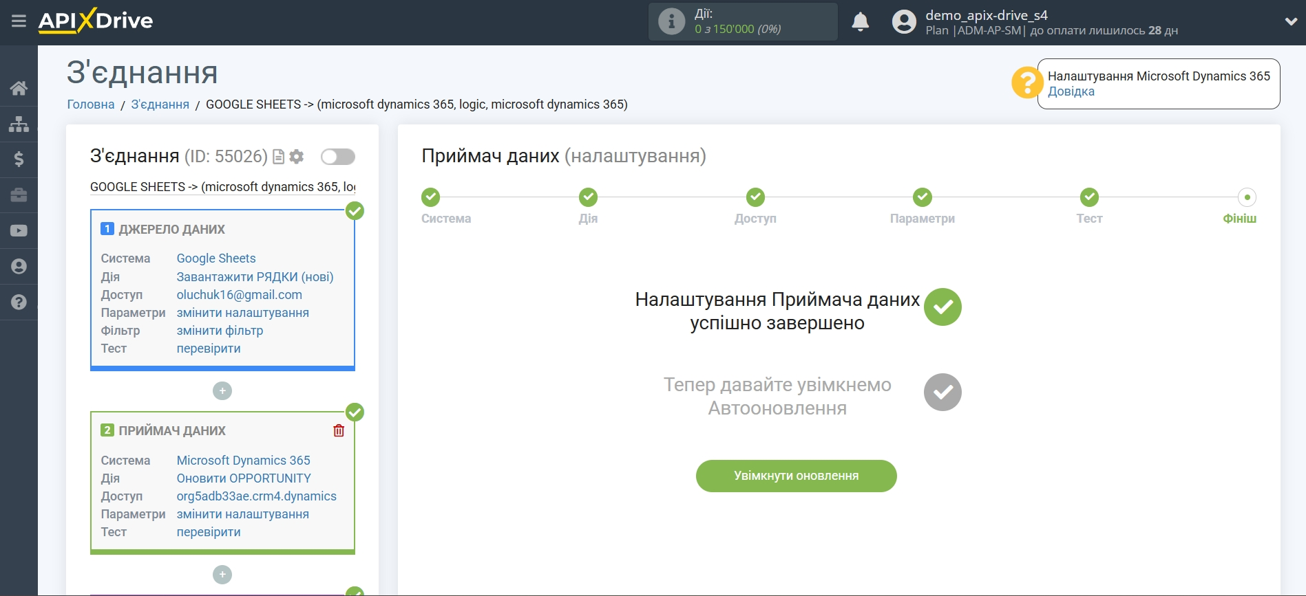Go to З'єднання breadcrumb
This screenshot has height=596, width=1306.
click(160, 104)
